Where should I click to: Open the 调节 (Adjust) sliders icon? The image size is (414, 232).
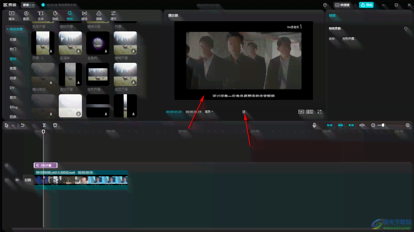point(113,13)
